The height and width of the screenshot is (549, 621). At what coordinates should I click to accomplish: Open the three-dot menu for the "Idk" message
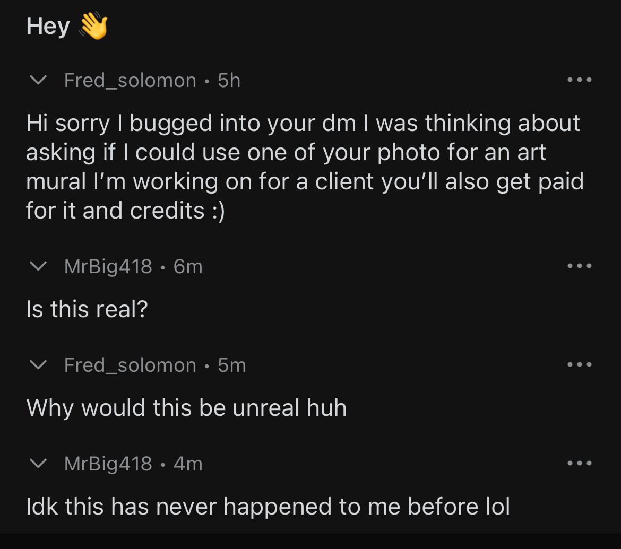579,464
